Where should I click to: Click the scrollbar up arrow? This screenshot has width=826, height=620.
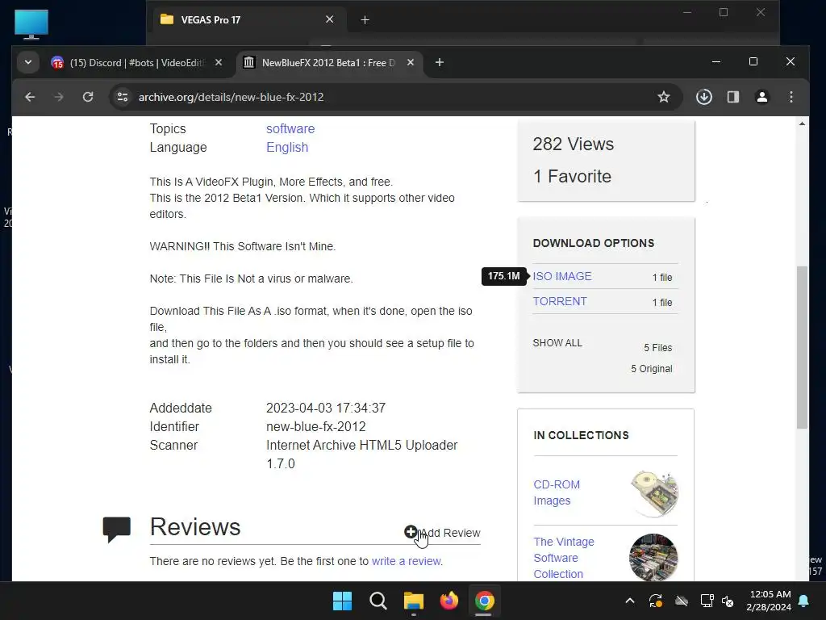(802, 124)
